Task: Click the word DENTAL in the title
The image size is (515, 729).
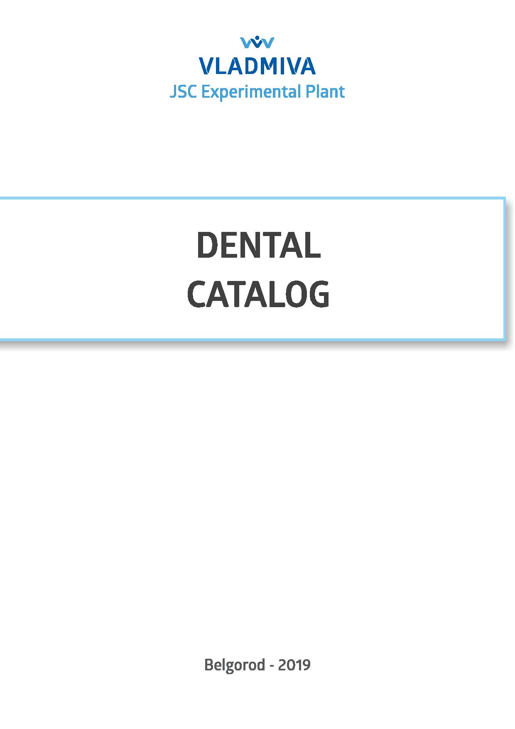Action: point(258,245)
